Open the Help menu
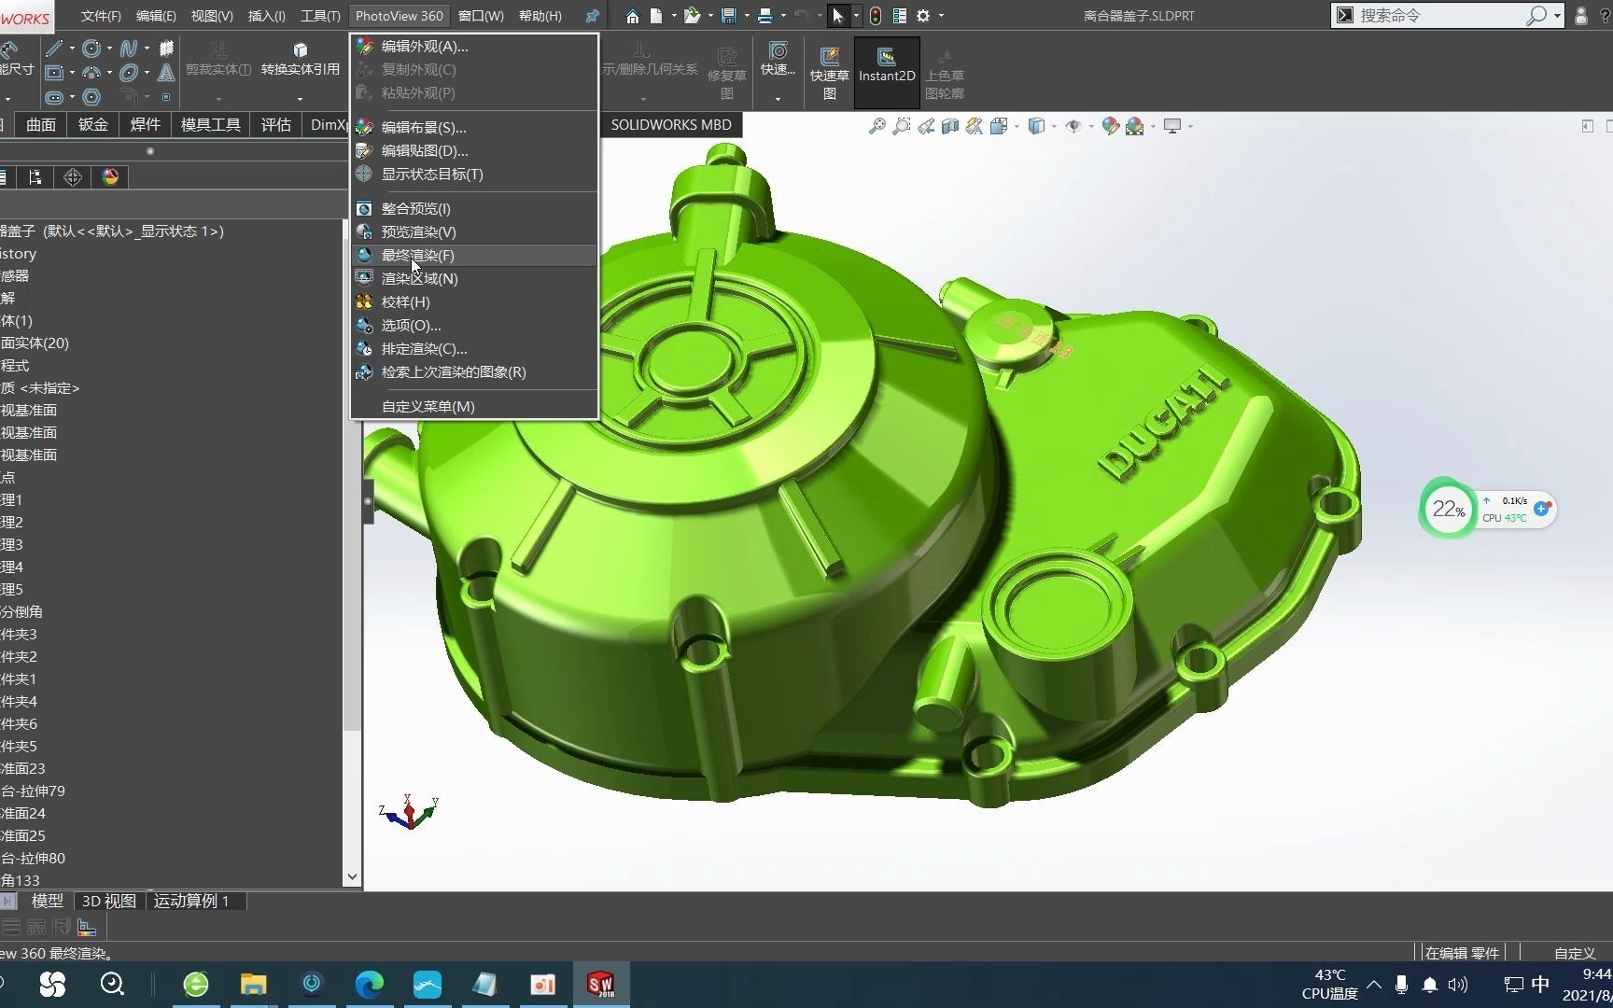 pyautogui.click(x=540, y=16)
